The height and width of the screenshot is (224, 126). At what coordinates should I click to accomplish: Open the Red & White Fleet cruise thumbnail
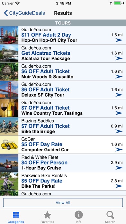9,163
